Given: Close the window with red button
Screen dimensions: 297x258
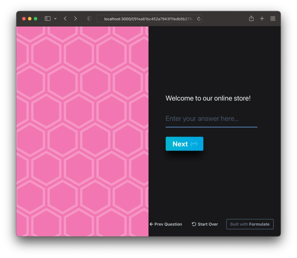Looking at the screenshot, I should click(24, 19).
